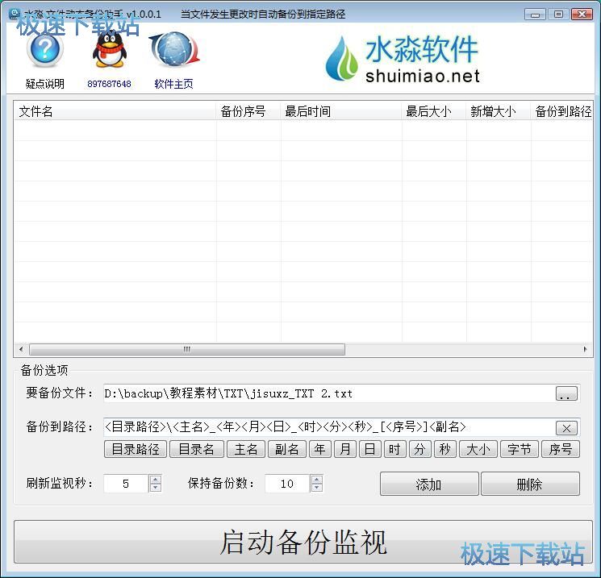Sort by the 最后时间 column header

pyautogui.click(x=341, y=111)
